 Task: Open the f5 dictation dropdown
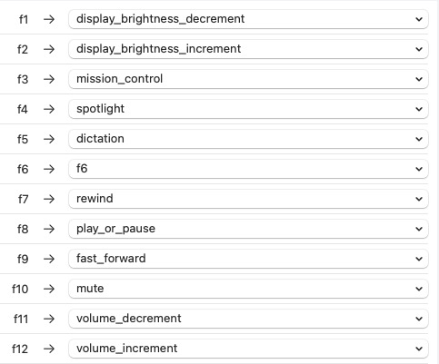pos(248,139)
